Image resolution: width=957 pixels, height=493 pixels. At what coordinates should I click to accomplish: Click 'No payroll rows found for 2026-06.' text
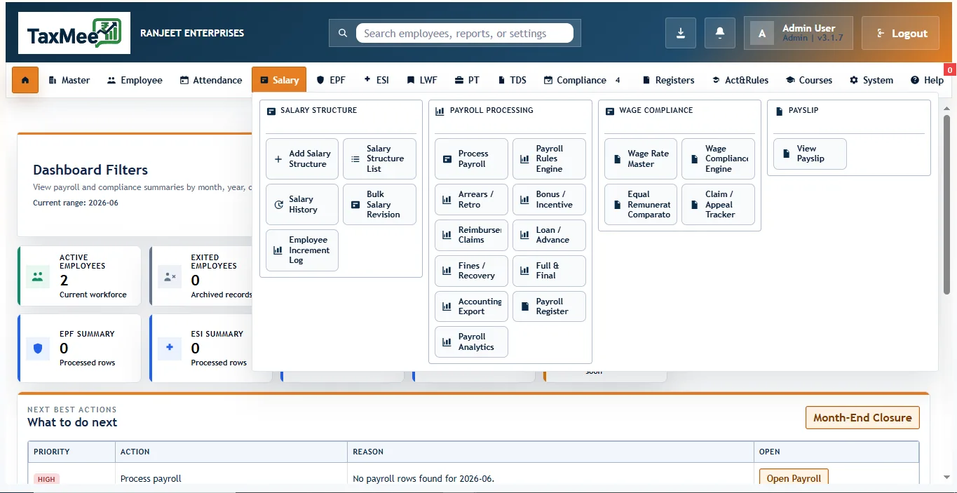tap(423, 479)
